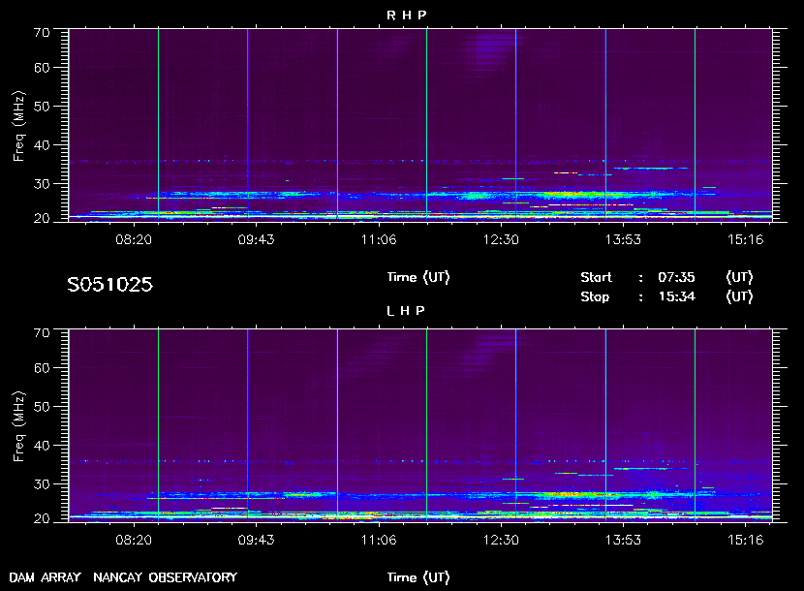Click the '50' frequency tick of RHP panel
804x591 pixels.
coord(42,107)
